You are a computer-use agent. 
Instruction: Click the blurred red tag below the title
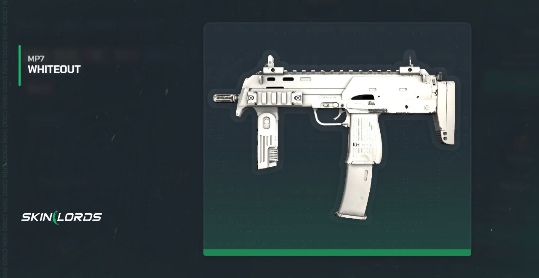[41, 88]
